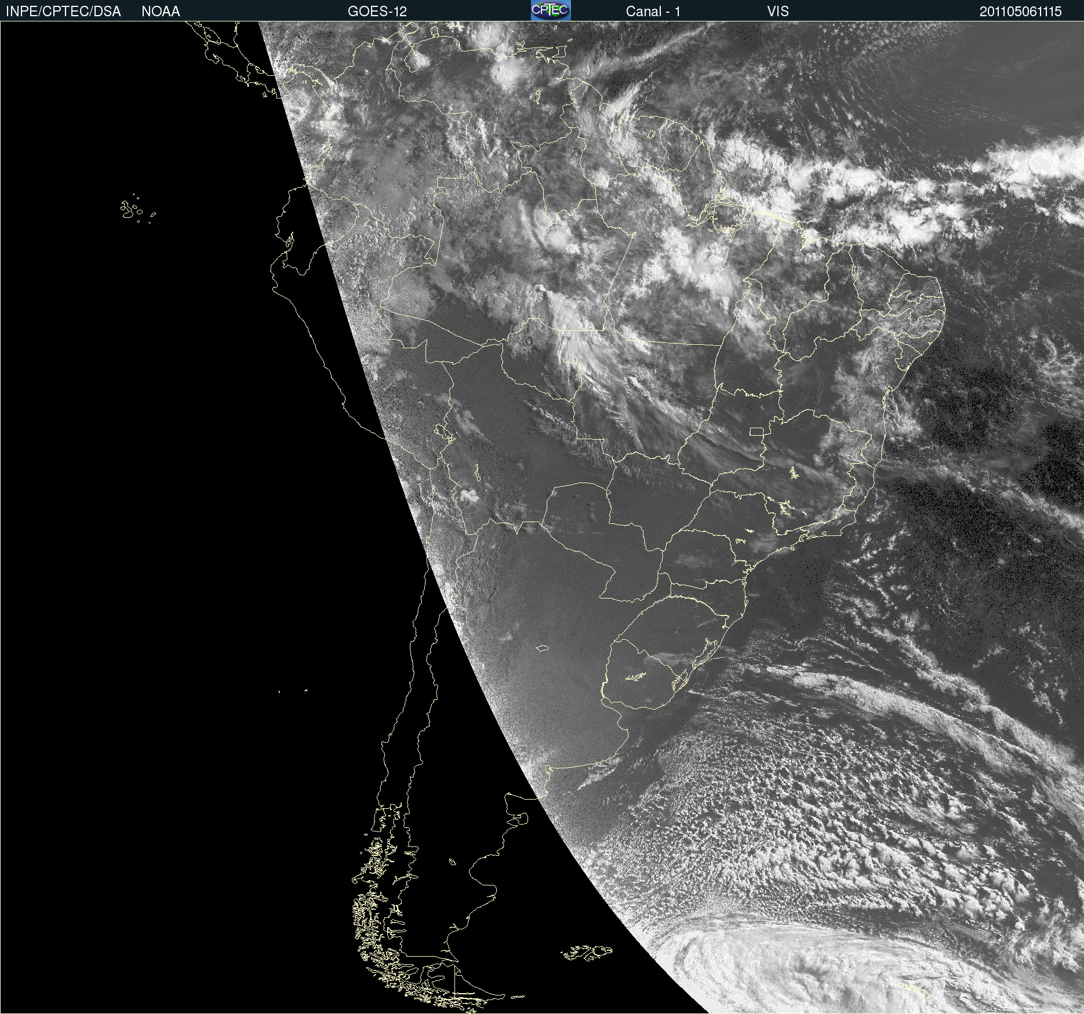Click the 201105061115 timestamp
This screenshot has width=1084, height=1014.
coord(1020,12)
